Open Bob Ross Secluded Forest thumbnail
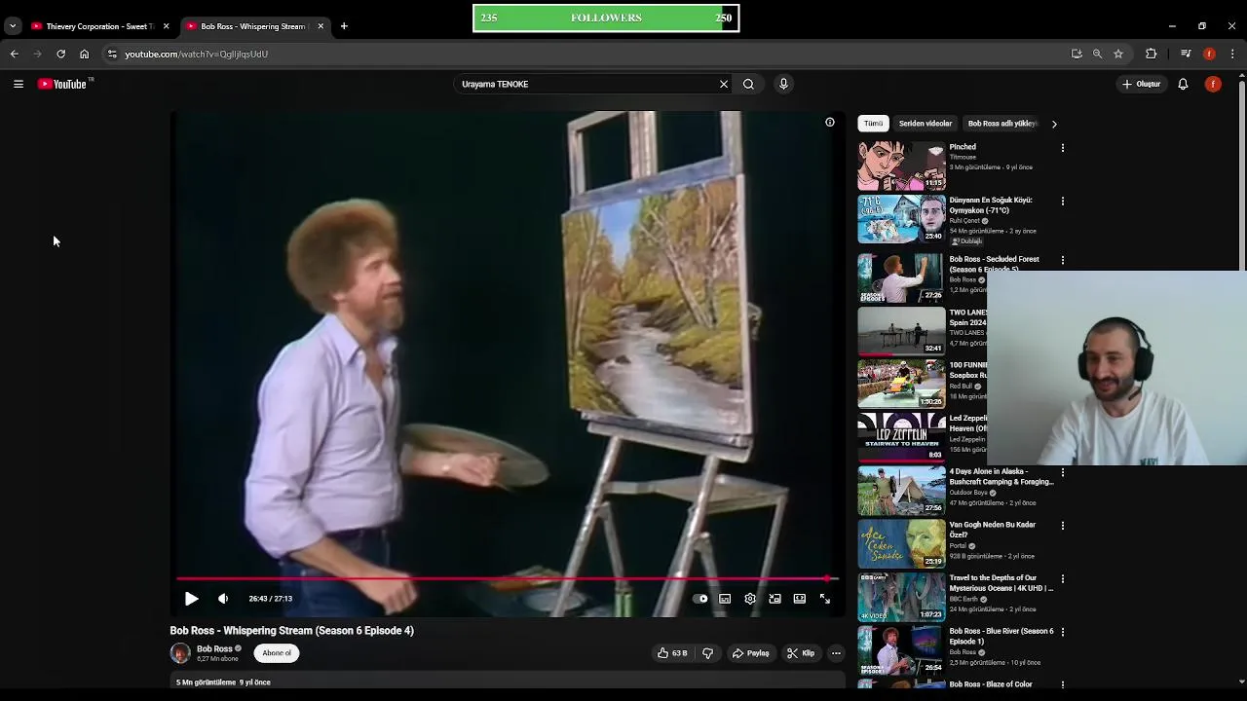The height and width of the screenshot is (701, 1247). (x=901, y=278)
